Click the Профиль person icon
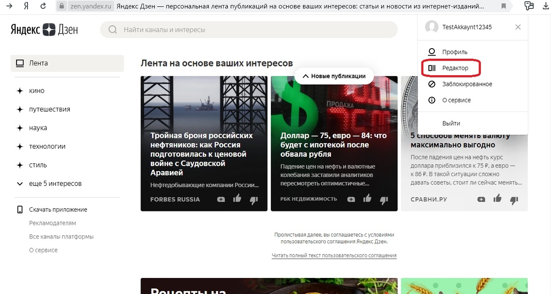 pos(432,52)
